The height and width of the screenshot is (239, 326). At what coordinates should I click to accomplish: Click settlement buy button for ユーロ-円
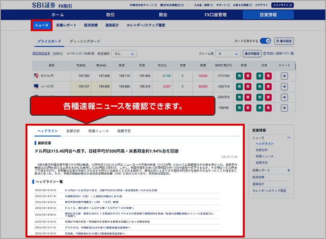click(x=268, y=86)
